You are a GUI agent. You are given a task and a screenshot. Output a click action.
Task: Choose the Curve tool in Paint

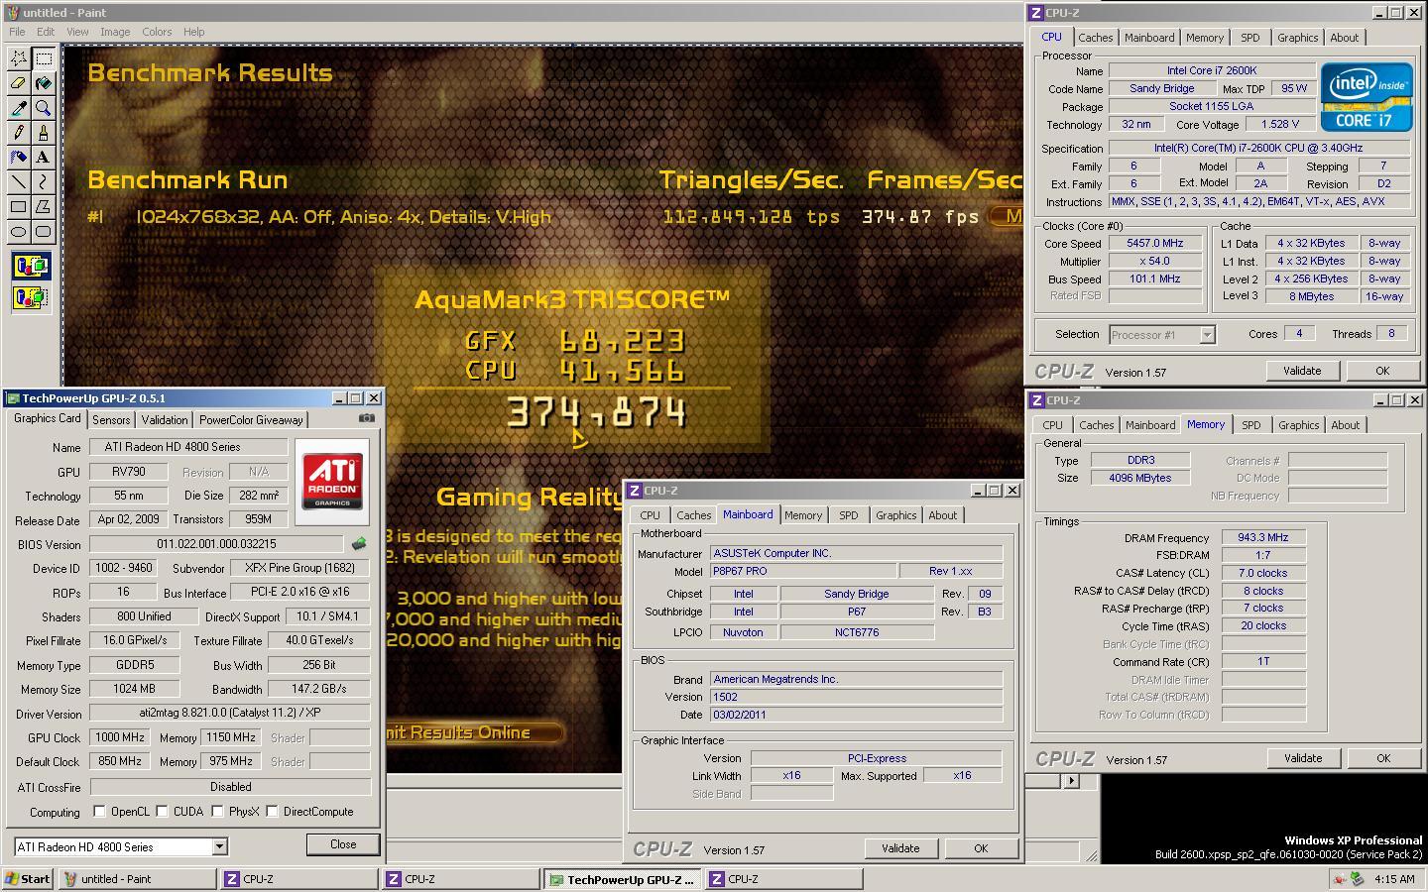click(x=44, y=181)
